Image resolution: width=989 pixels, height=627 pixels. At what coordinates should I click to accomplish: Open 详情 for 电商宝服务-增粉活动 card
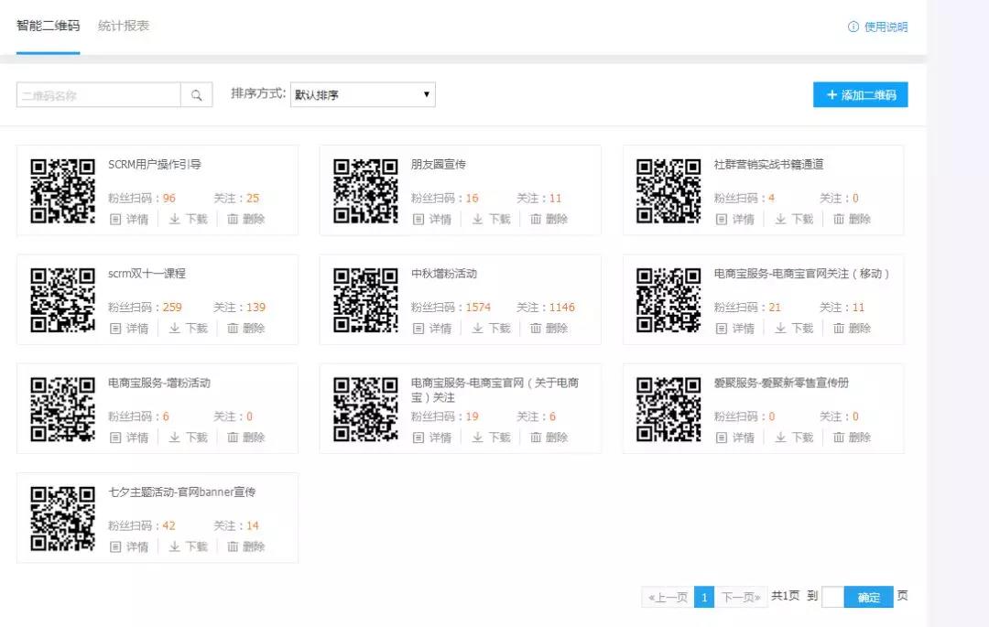(x=129, y=437)
